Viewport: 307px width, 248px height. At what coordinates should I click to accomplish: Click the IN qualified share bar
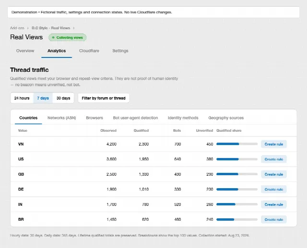[x=237, y=204]
